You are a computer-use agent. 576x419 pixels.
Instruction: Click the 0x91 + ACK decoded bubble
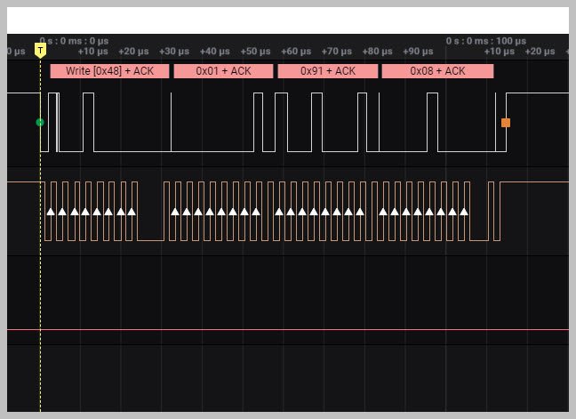click(x=327, y=71)
